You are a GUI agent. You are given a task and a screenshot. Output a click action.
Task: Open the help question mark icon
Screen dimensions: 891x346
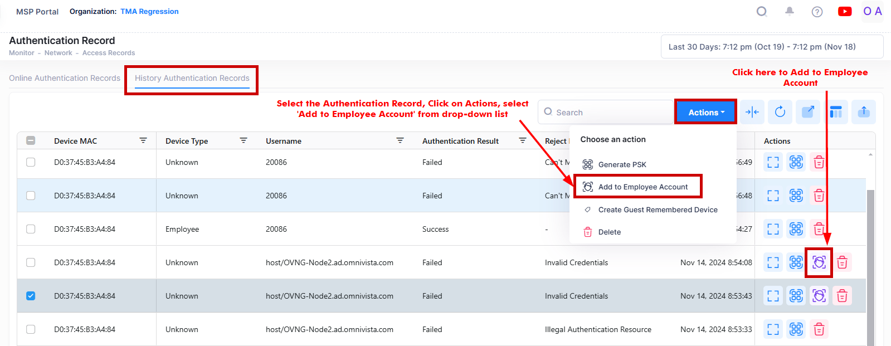(817, 12)
